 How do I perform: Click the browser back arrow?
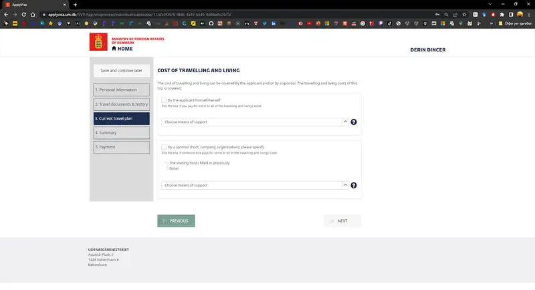pos(6,15)
